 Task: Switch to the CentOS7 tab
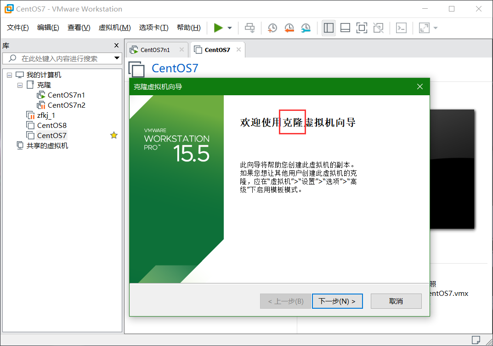[217, 50]
